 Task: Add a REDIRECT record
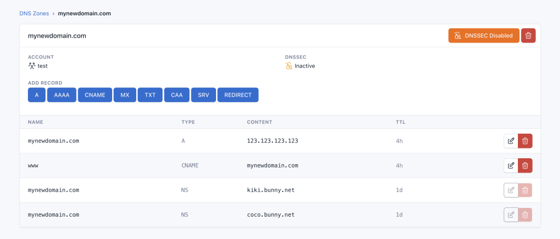point(238,95)
